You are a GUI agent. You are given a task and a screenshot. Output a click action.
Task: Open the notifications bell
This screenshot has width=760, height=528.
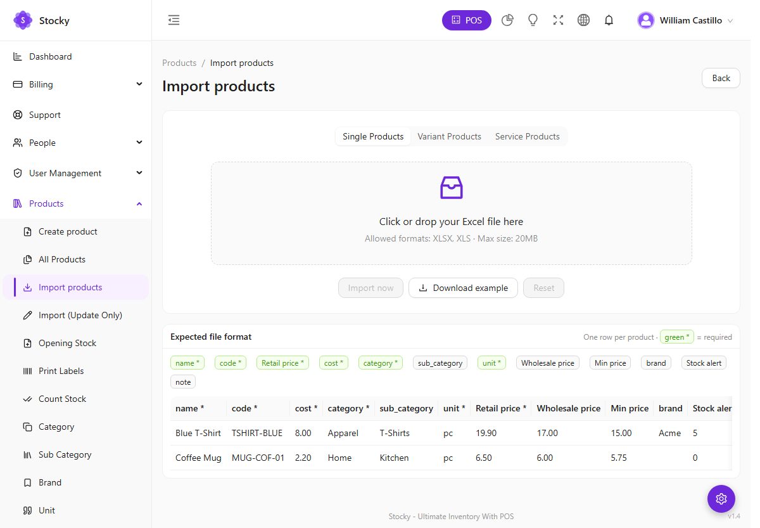click(x=609, y=20)
